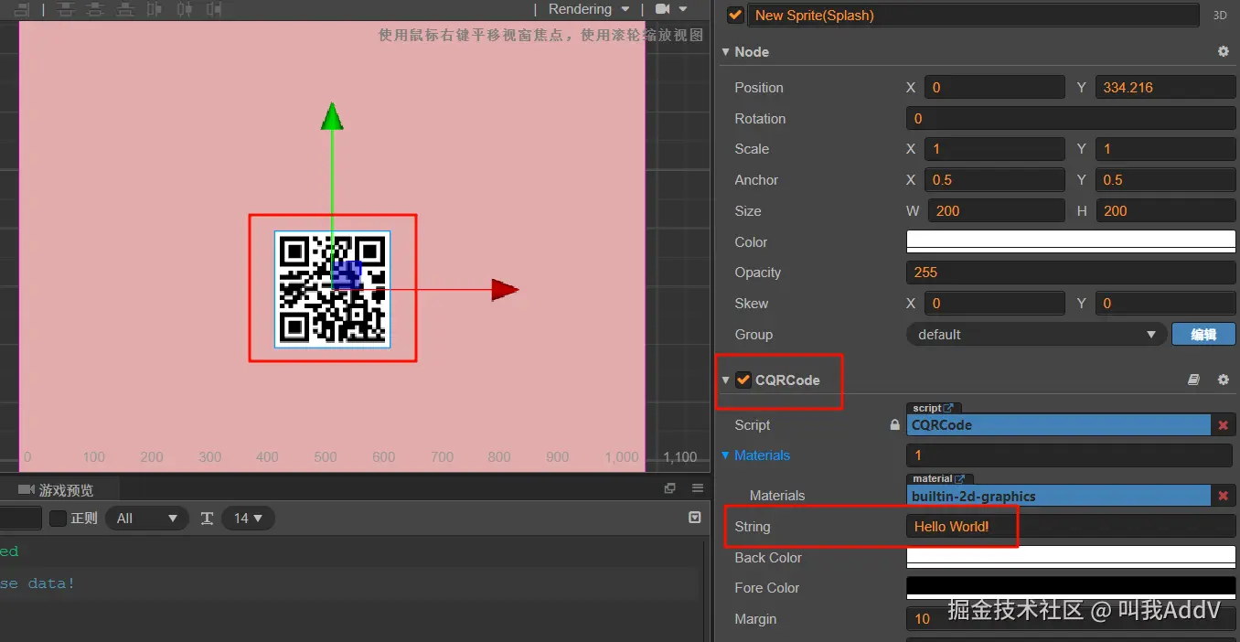The image size is (1240, 642).
Task: Click the Opacity field 255
Action: [x=1071, y=273]
